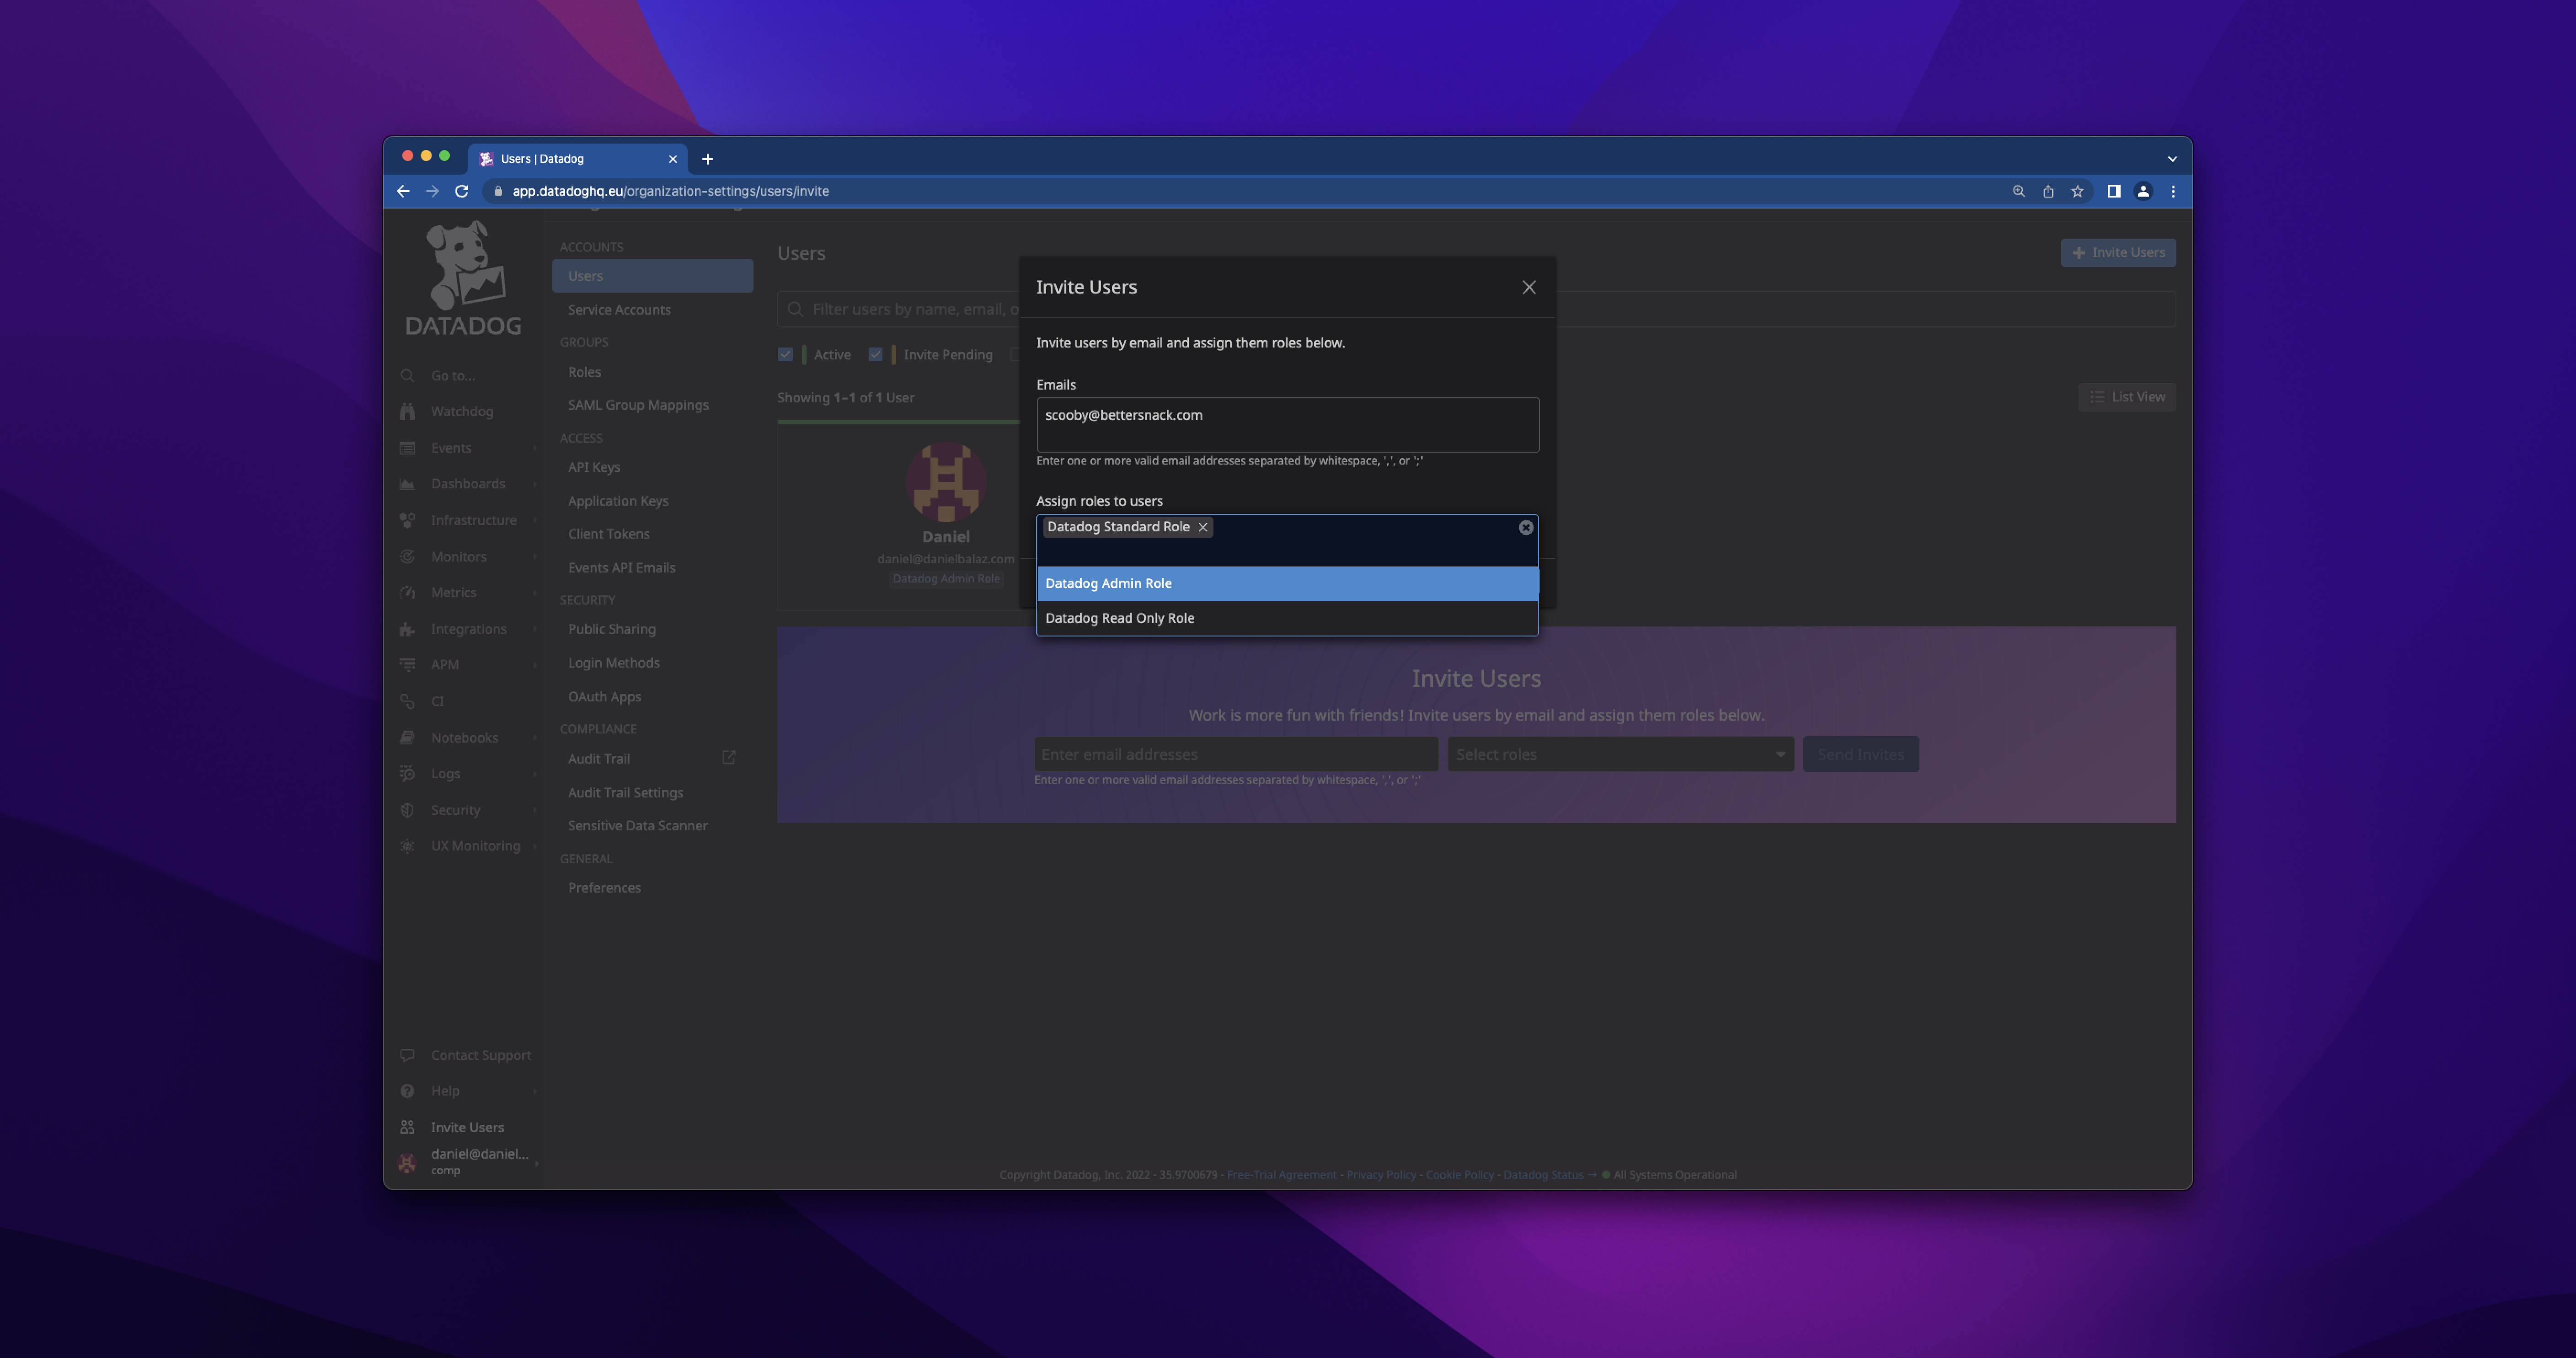
Task: Uncheck the Invite Pending filter
Action: (x=876, y=354)
